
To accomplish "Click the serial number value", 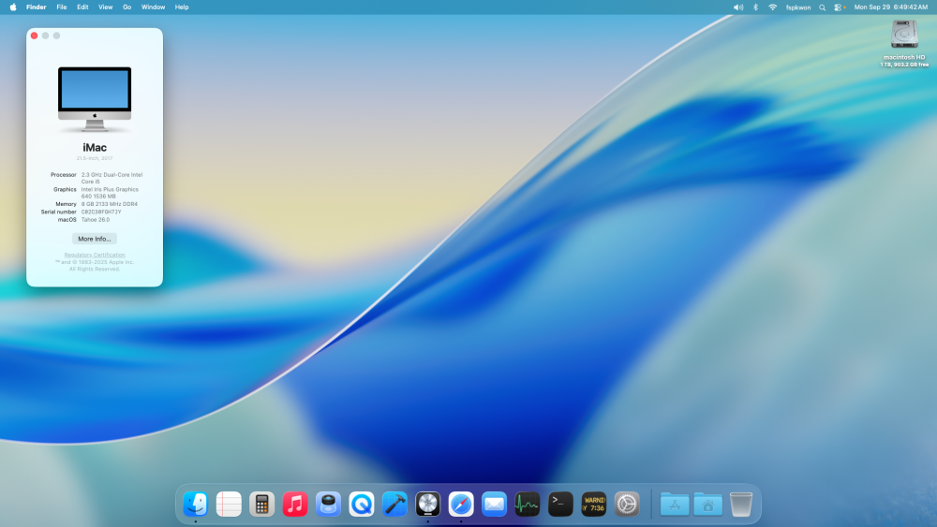I will tap(101, 212).
